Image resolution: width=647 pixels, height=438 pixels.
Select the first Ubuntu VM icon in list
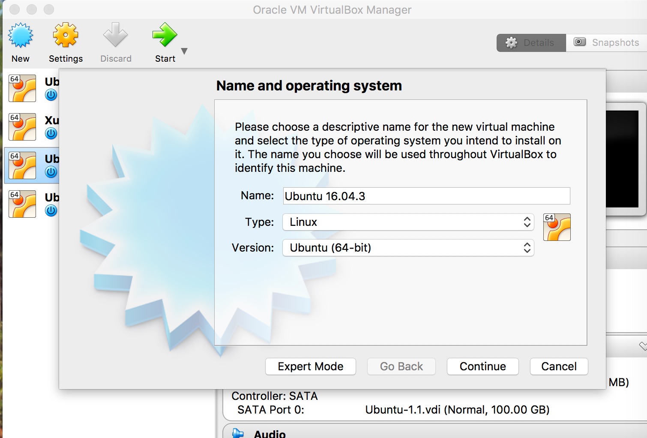(x=22, y=88)
